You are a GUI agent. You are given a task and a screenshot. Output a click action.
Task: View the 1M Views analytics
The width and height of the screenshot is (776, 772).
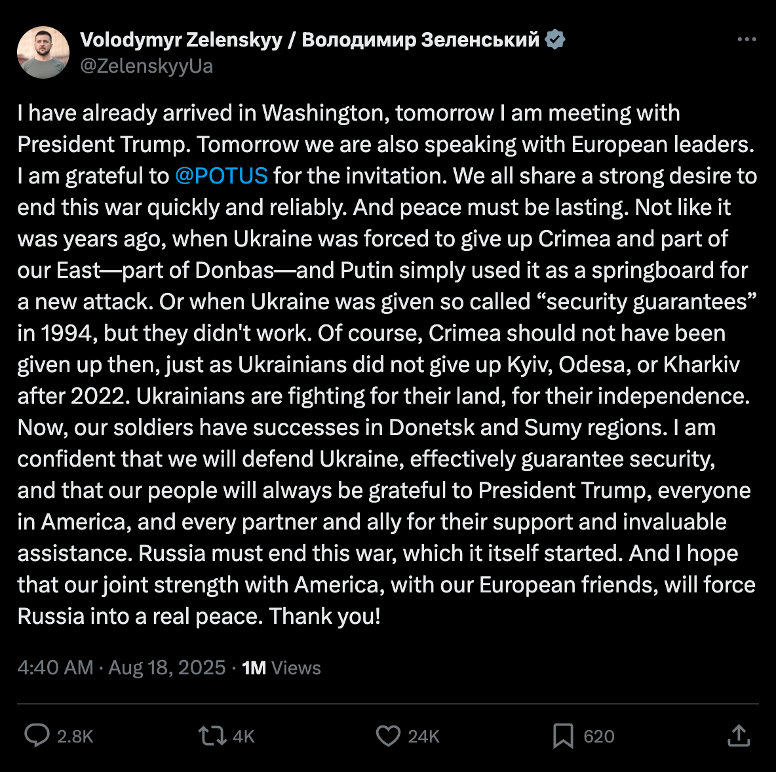(x=281, y=667)
